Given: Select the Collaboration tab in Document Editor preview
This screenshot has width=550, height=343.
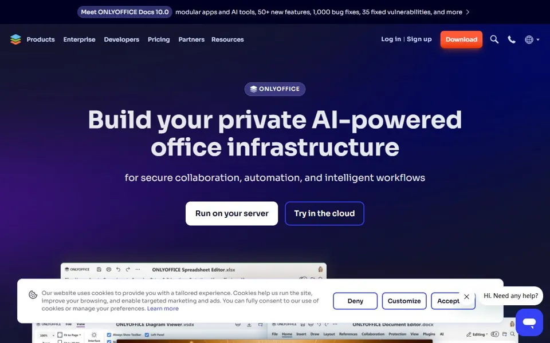Looking at the screenshot, I should point(373,334).
